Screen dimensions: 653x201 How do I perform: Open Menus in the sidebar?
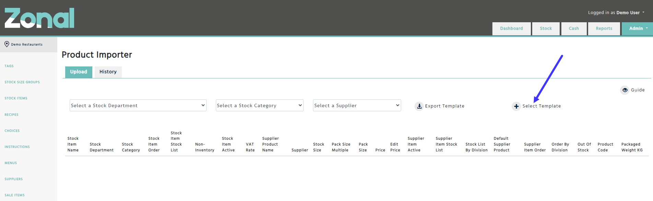click(11, 163)
